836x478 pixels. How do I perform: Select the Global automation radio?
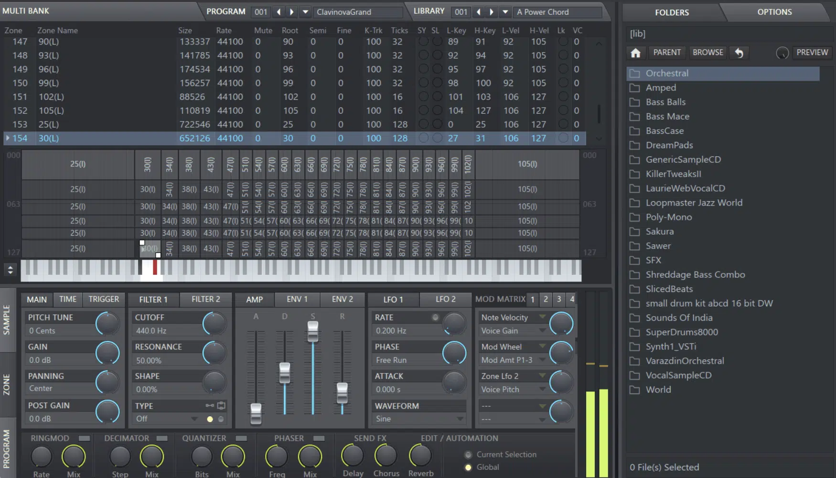pyautogui.click(x=468, y=467)
